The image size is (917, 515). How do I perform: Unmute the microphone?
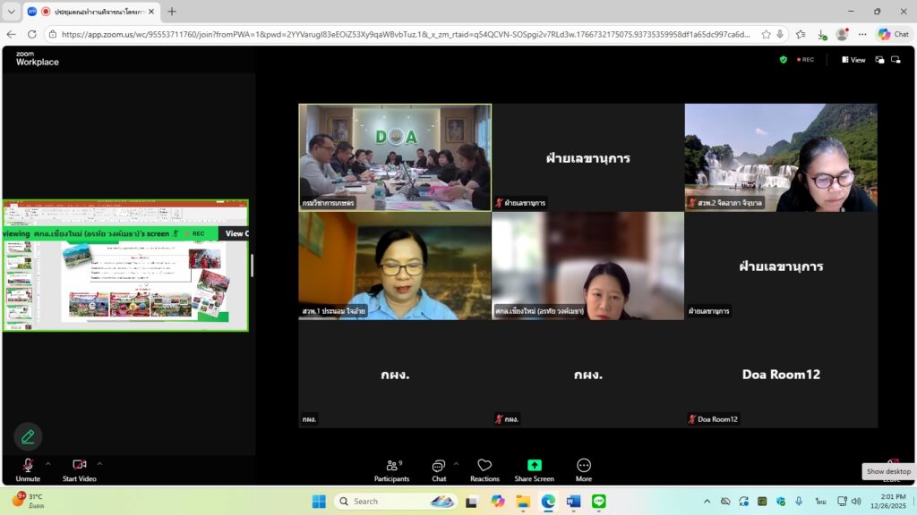(28, 469)
